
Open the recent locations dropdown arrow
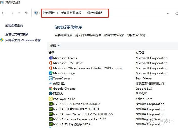[19, 13]
